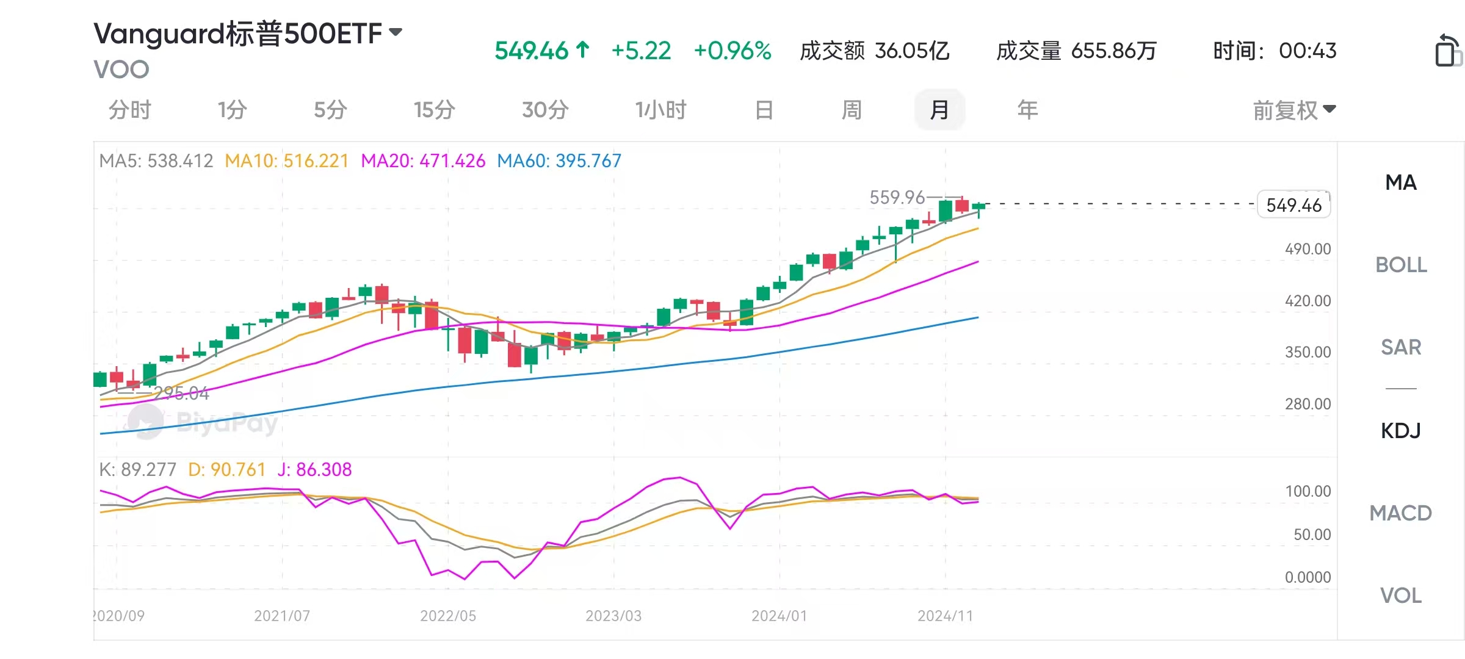Choose the 30分 chart interval
The image size is (1465, 659).
tap(545, 110)
